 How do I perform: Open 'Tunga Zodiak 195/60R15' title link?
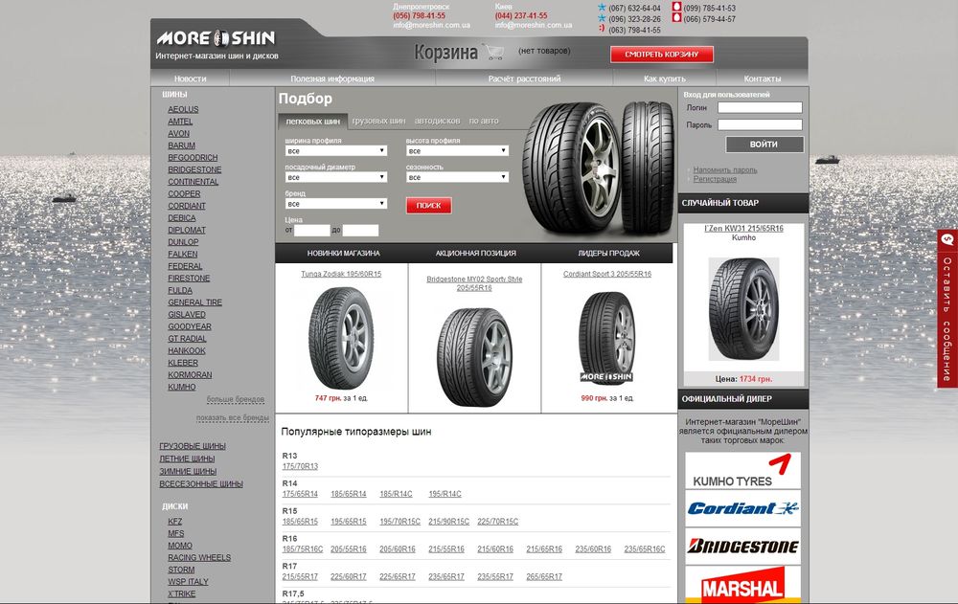pos(341,274)
